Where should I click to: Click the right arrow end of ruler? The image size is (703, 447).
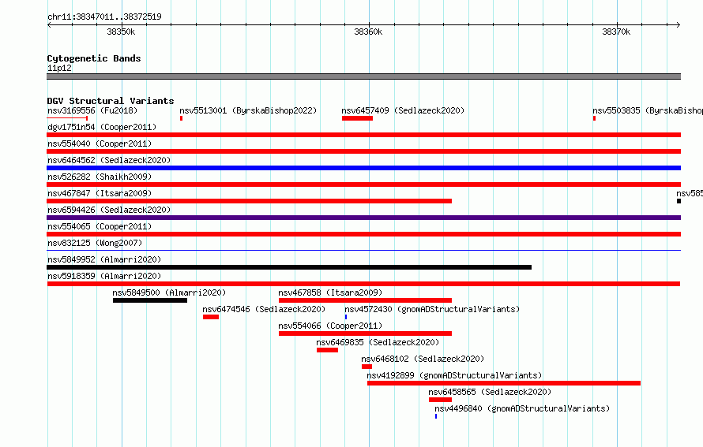[679, 24]
